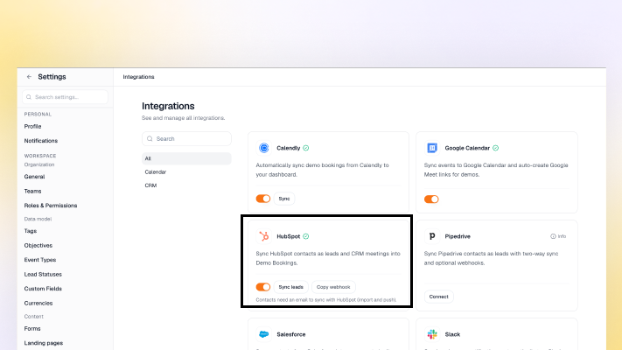Switch off the HubSpot integration toggle
Viewport: 622px width, 350px height.
click(263, 287)
